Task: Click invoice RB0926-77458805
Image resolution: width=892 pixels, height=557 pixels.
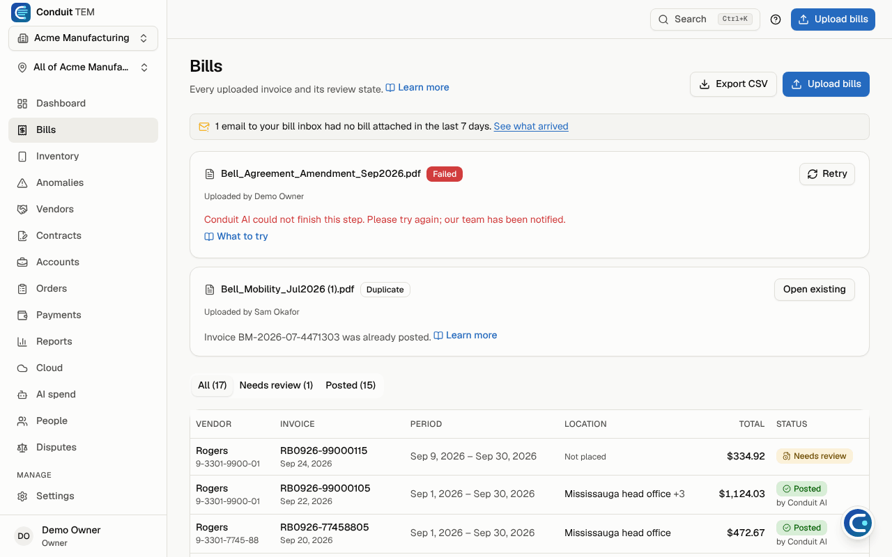Action: coord(324,527)
